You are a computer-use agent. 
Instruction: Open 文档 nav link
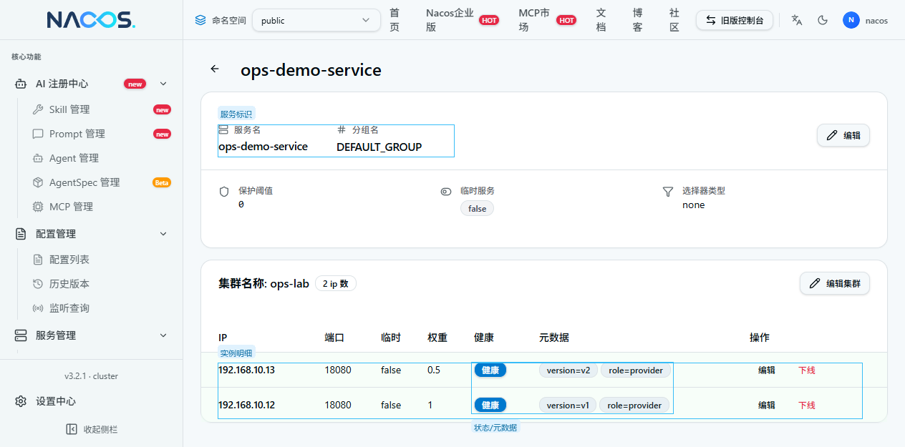point(601,20)
